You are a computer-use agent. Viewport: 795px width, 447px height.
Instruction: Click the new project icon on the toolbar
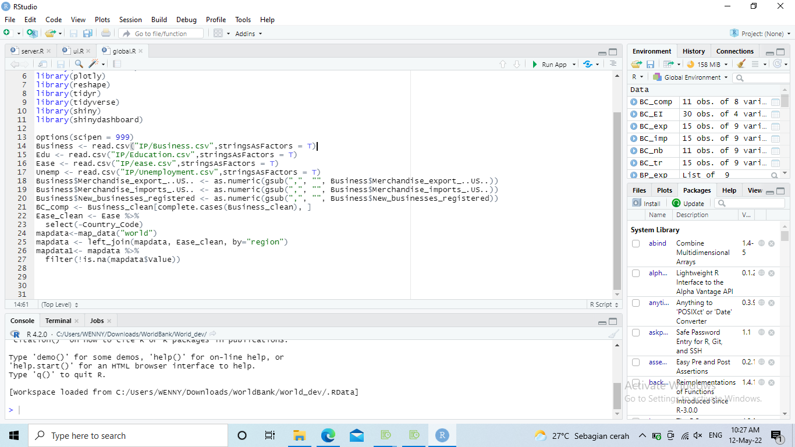pos(33,33)
